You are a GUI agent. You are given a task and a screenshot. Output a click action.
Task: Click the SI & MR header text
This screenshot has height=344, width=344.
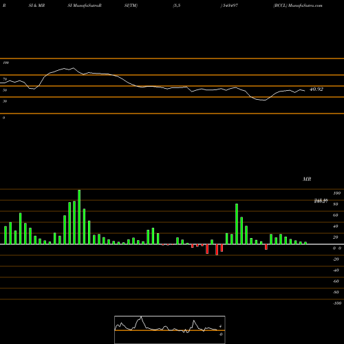coord(36,6)
